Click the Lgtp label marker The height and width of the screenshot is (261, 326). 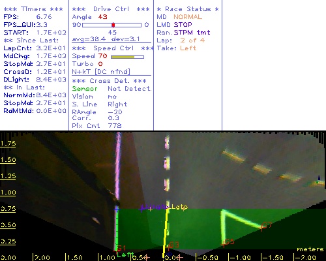(179, 207)
